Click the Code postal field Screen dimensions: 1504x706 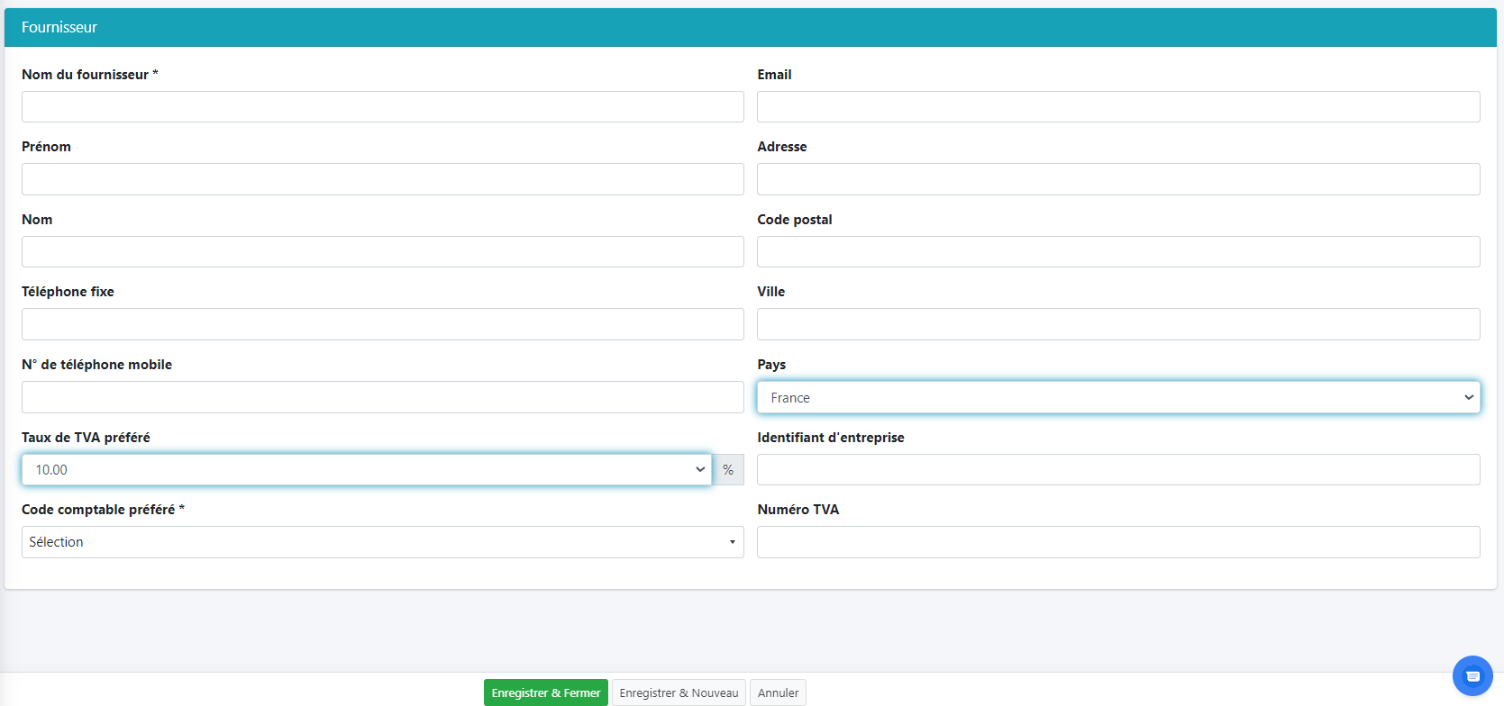[x=1117, y=252]
